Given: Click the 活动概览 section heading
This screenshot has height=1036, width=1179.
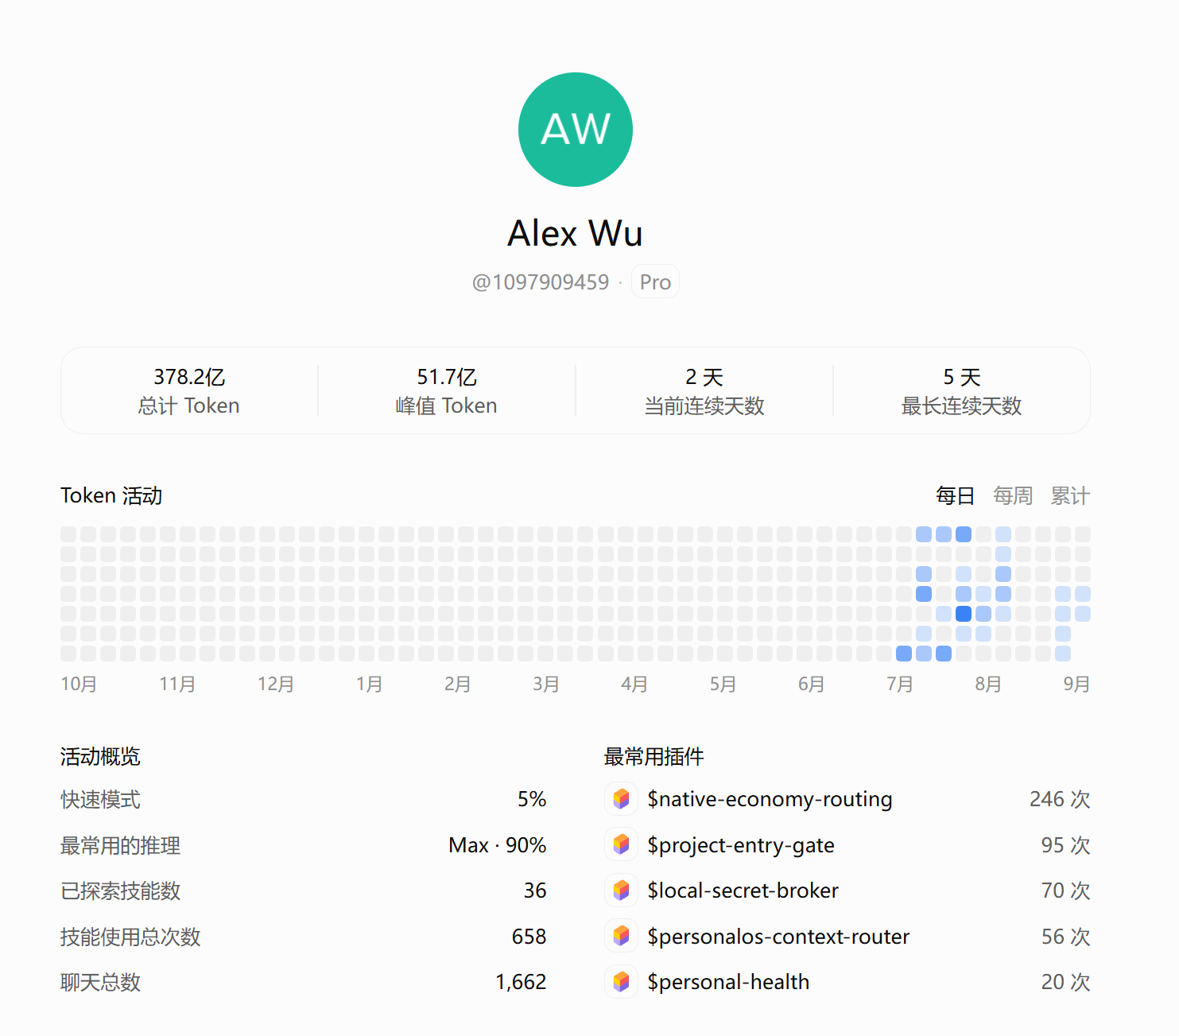Looking at the screenshot, I should point(100,756).
